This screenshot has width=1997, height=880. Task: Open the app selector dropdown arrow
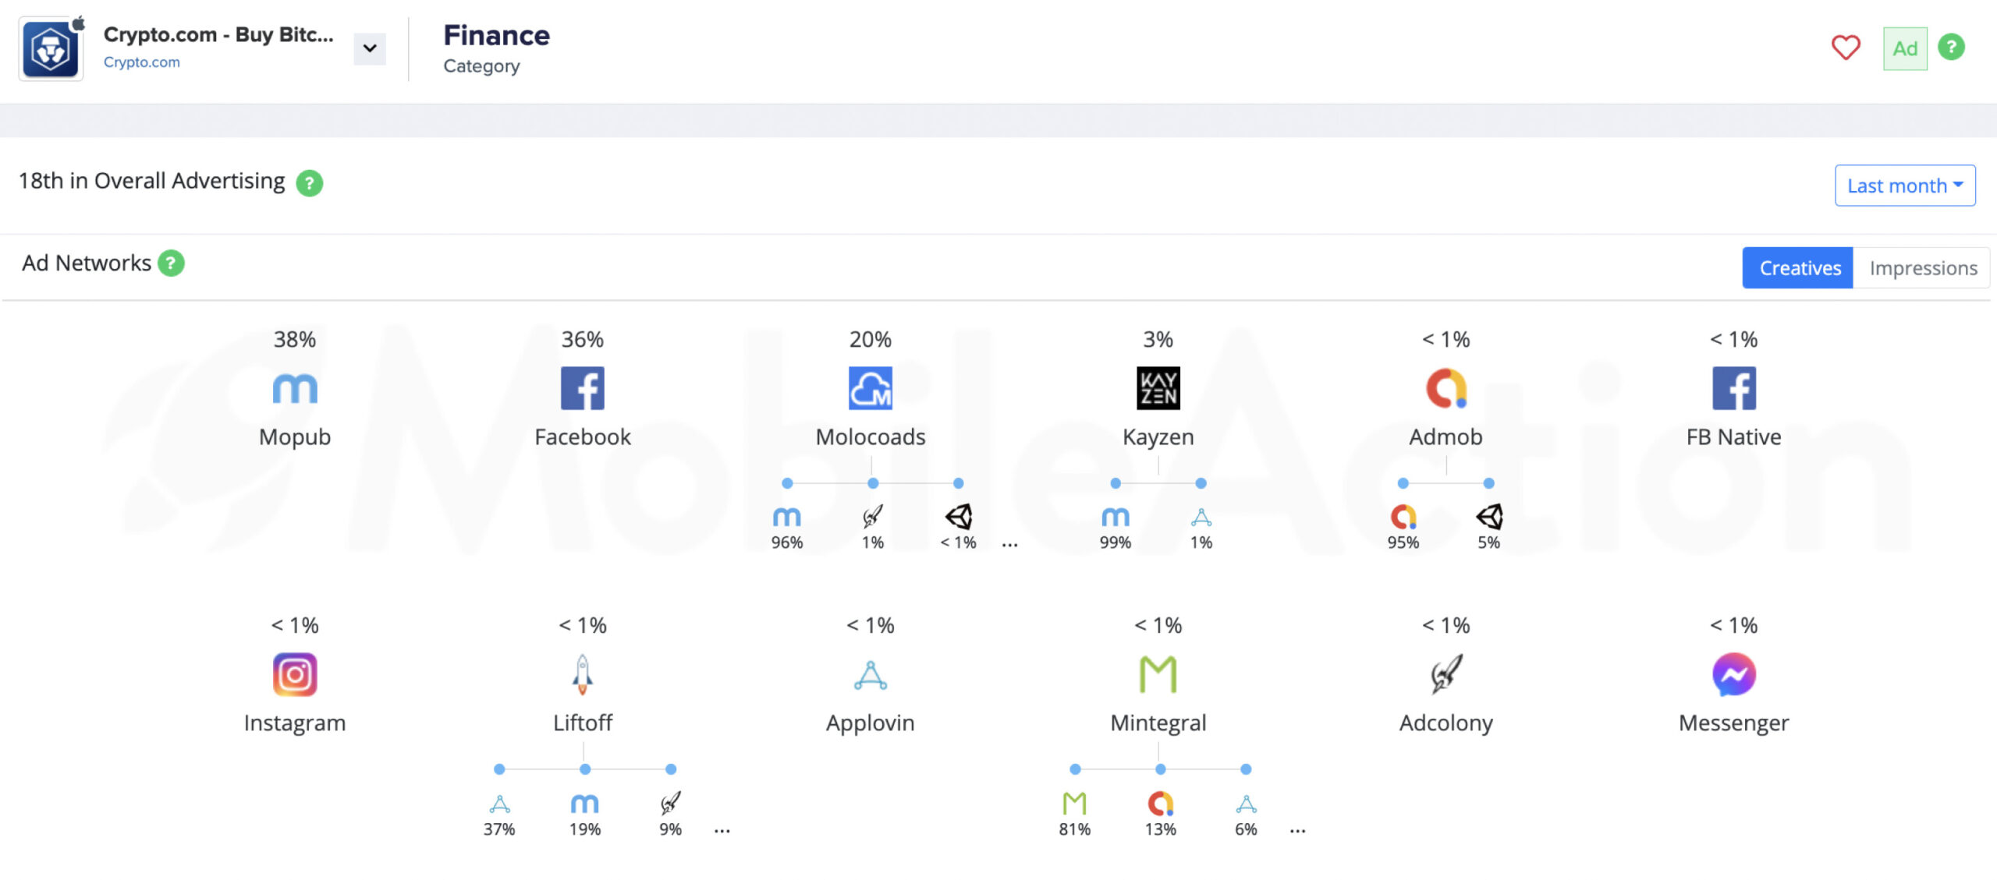(370, 49)
